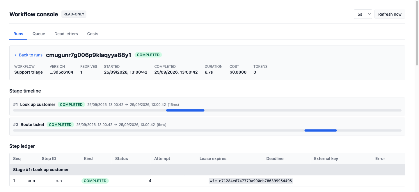The height and width of the screenshot is (192, 419).
Task: Click the run ID cmugunr7g006p9klaqyya88y1
Action: (x=88, y=55)
